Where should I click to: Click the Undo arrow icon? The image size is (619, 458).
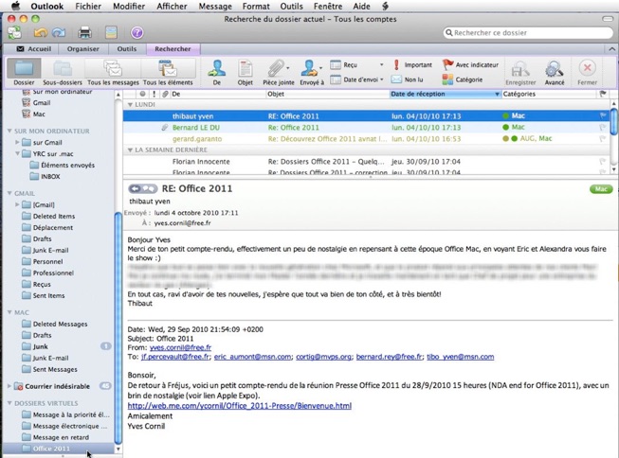(40, 33)
